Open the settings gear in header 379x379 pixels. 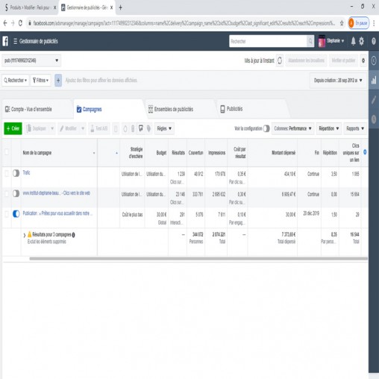pos(361,41)
